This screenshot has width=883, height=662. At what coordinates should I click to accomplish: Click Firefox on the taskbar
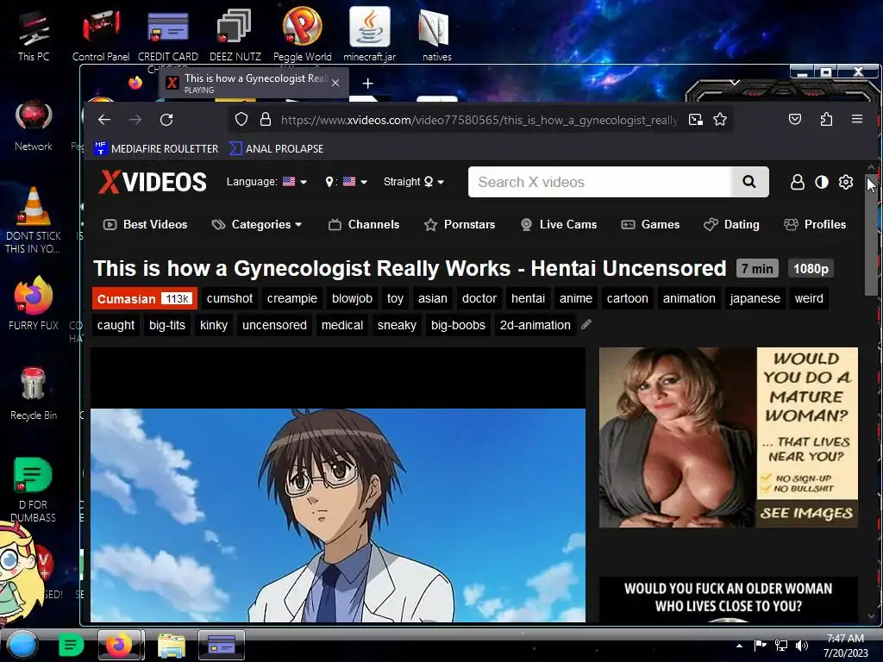(119, 645)
